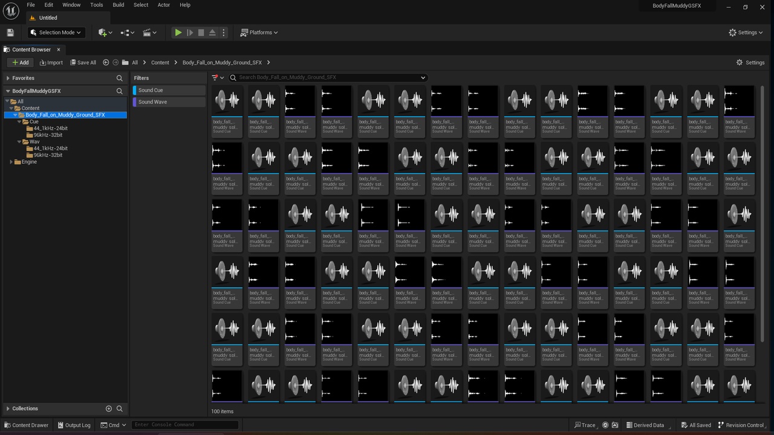Open the File menu
The image size is (774, 435).
pyautogui.click(x=31, y=5)
